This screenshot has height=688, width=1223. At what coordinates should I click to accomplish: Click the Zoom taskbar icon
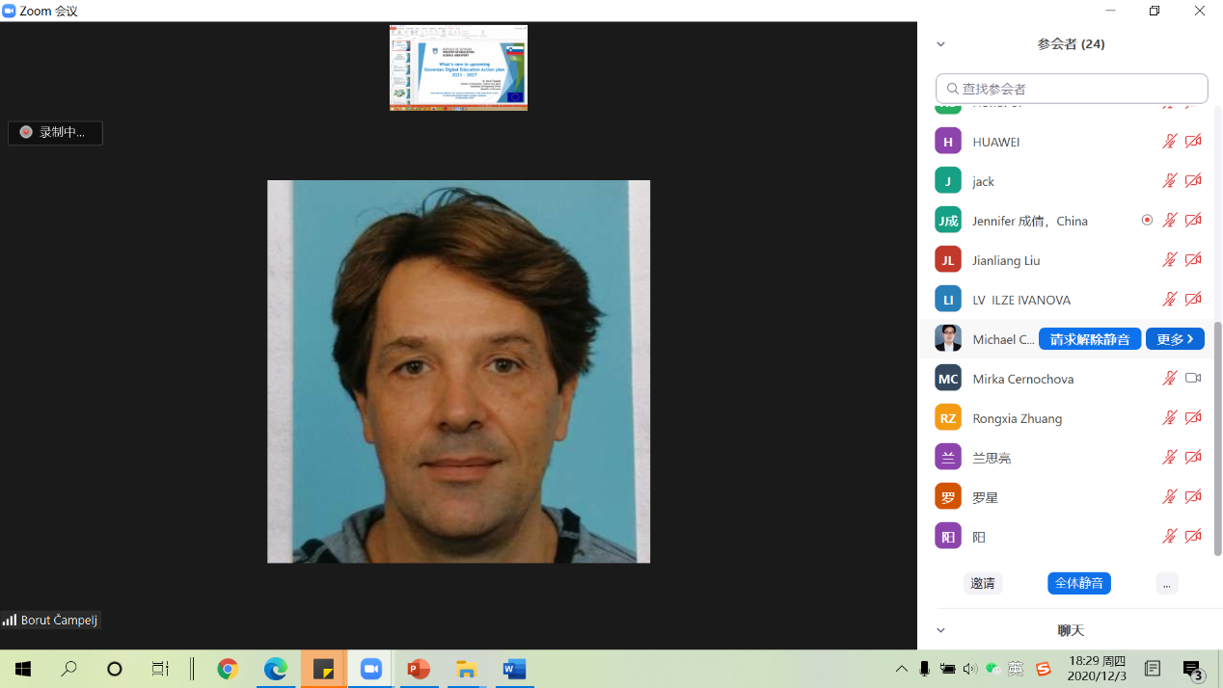[x=370, y=669]
